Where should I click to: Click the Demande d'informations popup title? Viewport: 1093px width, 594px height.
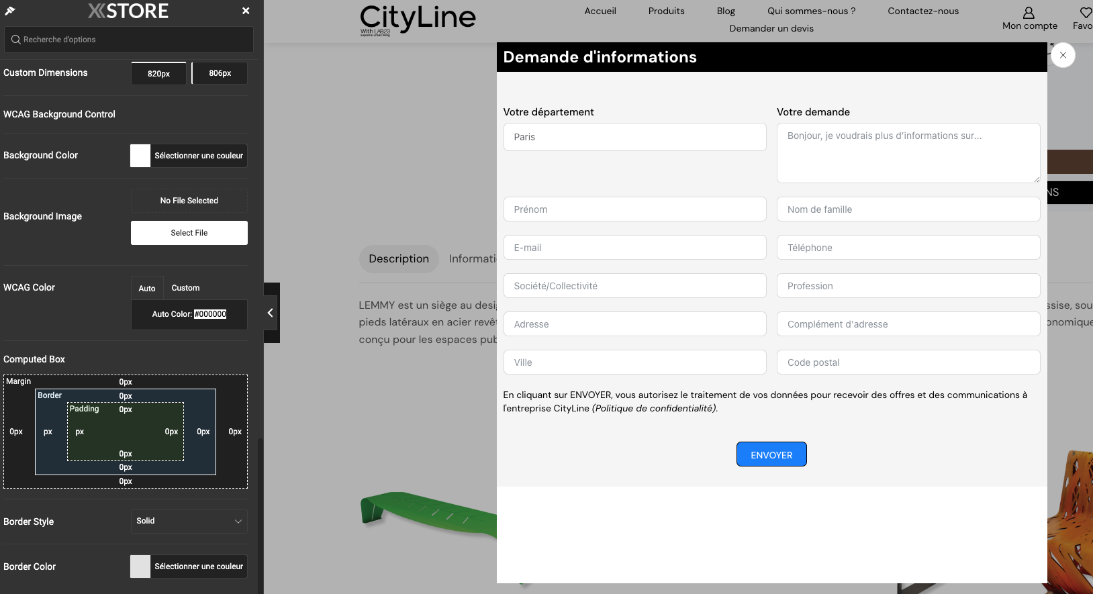(600, 57)
